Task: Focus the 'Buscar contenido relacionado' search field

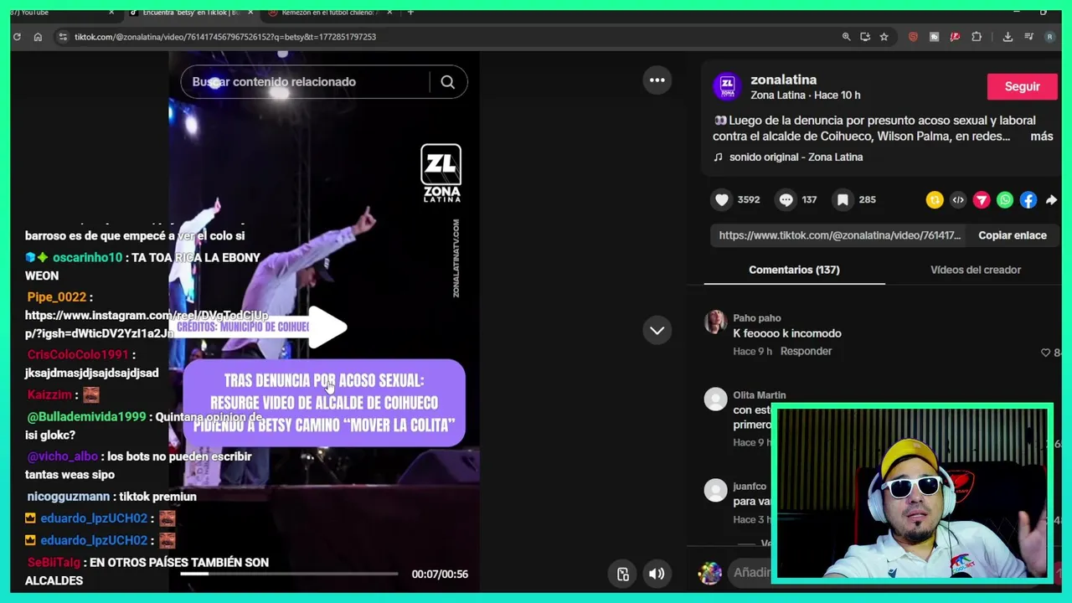Action: point(306,82)
